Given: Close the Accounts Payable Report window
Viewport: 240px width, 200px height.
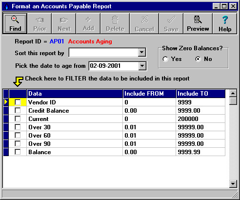Looking at the screenshot, I should 233,6.
